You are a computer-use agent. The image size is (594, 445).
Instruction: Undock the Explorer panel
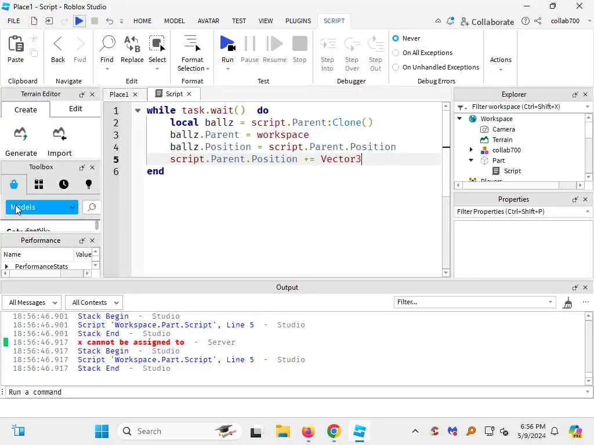575,94
